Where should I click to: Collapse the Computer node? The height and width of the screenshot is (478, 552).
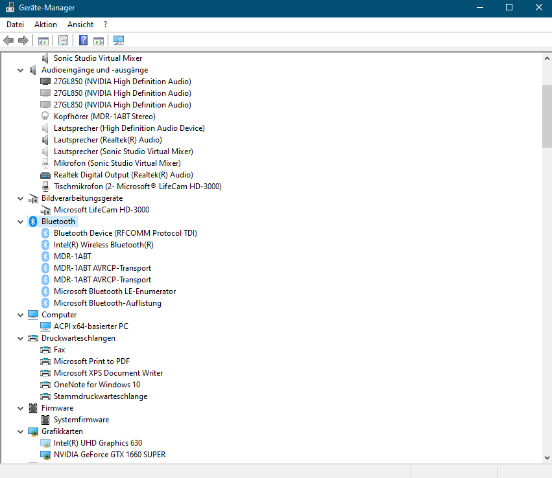coord(20,315)
